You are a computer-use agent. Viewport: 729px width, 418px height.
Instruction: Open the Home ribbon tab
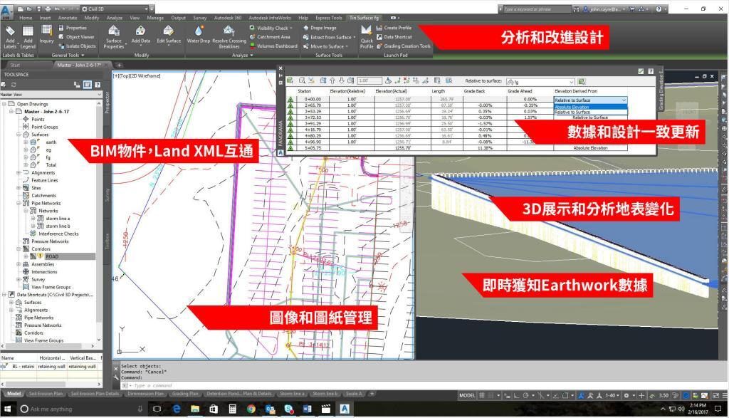click(x=26, y=18)
